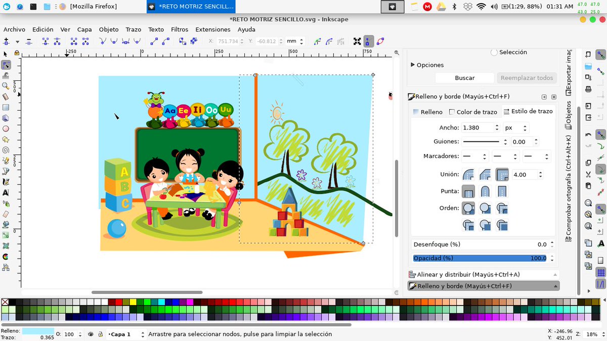The image size is (607, 341).
Task: Click the no-color X swatch in palette
Action: (5, 302)
